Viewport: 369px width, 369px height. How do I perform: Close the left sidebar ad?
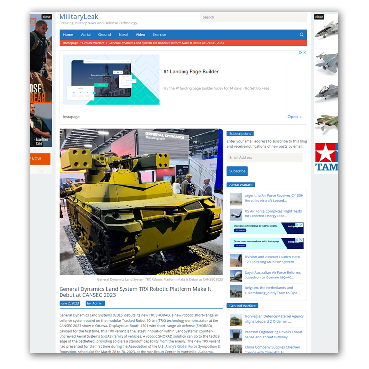(47, 17)
